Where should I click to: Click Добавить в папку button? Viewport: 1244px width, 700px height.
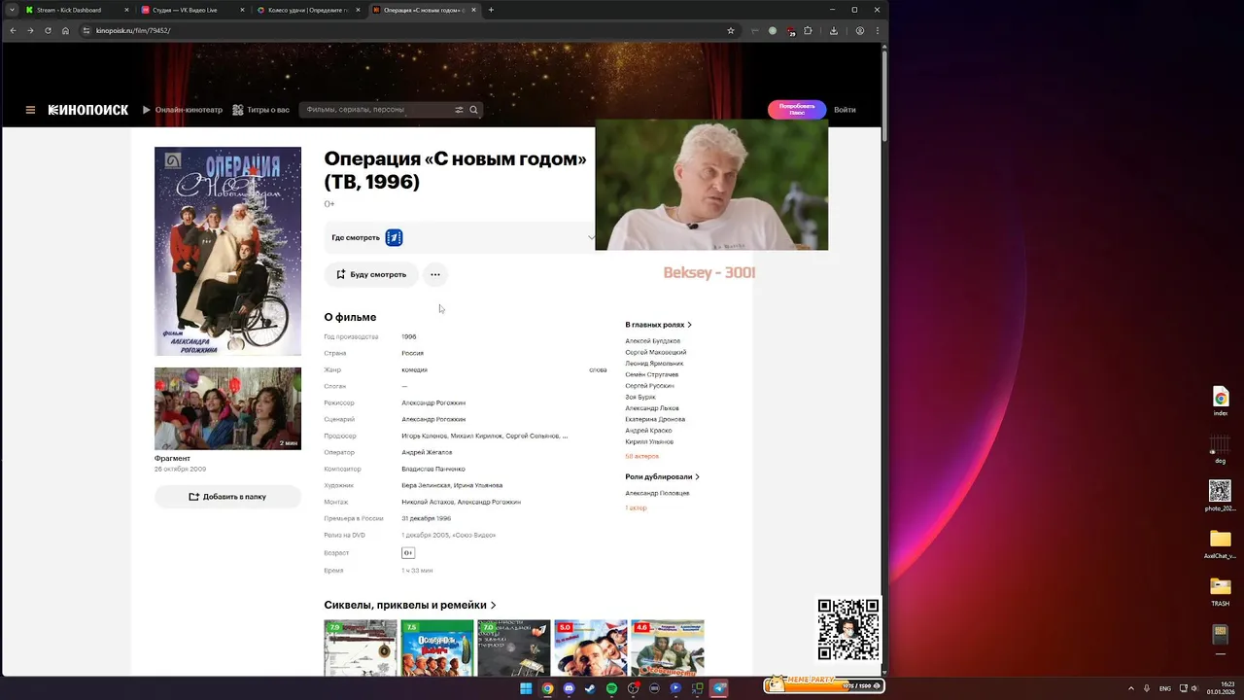227,497
